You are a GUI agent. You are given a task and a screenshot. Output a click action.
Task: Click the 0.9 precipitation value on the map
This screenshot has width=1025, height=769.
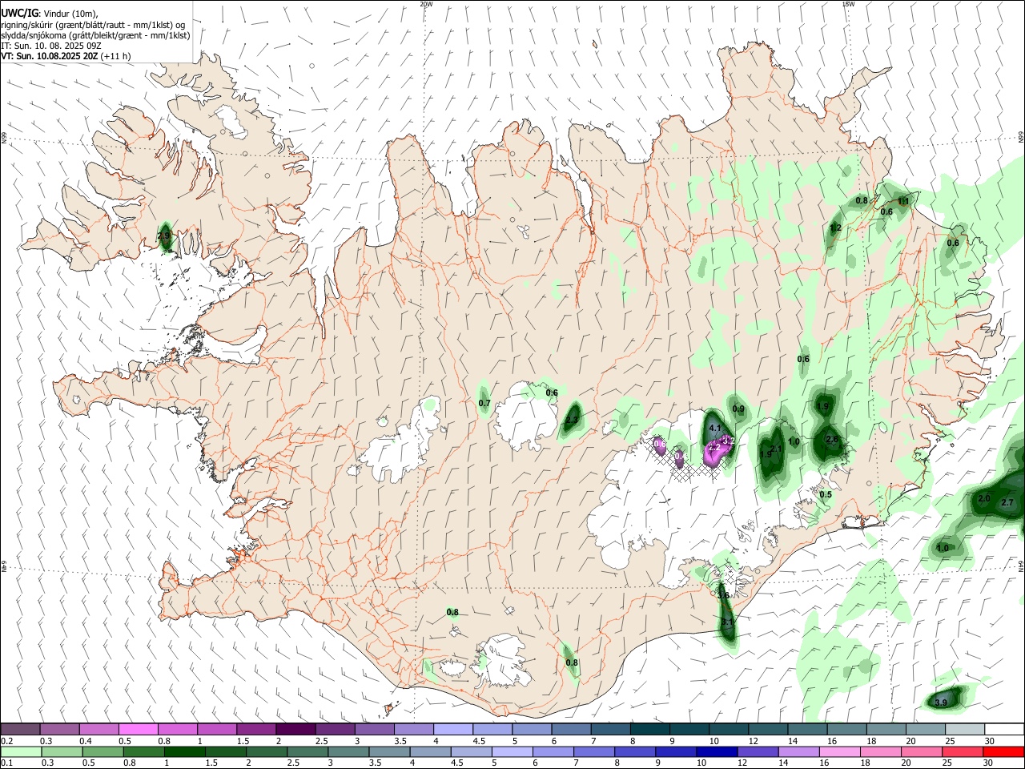coord(739,409)
